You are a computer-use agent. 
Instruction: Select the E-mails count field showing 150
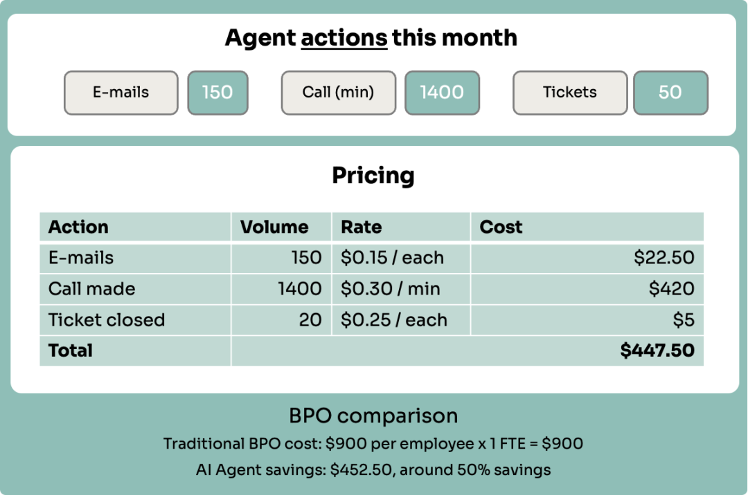217,93
